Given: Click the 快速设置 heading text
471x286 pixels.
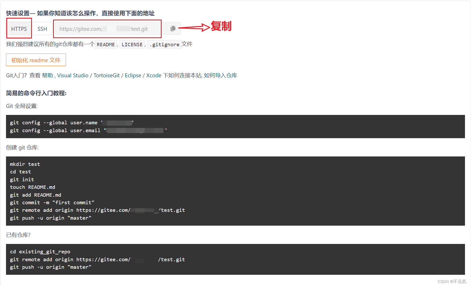Looking at the screenshot, I should [80, 13].
